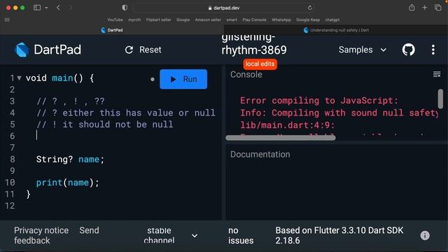Click the Safari forward arrow
The image size is (448, 252).
click(x=70, y=8)
